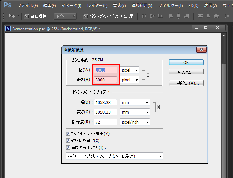Align right edges icon in options bar
The height and width of the screenshot is (178, 233).
click(186, 16)
